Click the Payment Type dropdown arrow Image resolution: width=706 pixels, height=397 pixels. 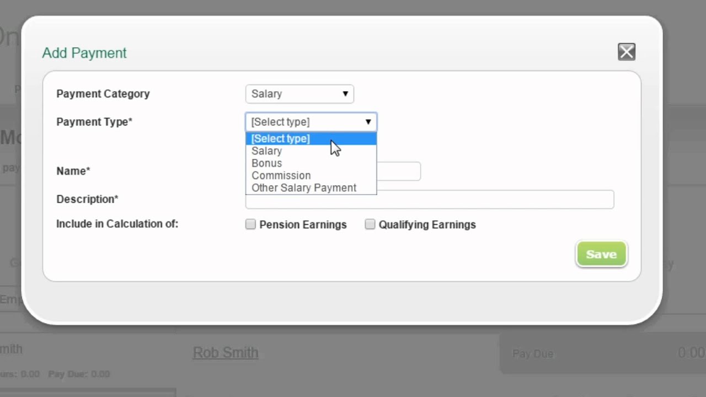368,122
